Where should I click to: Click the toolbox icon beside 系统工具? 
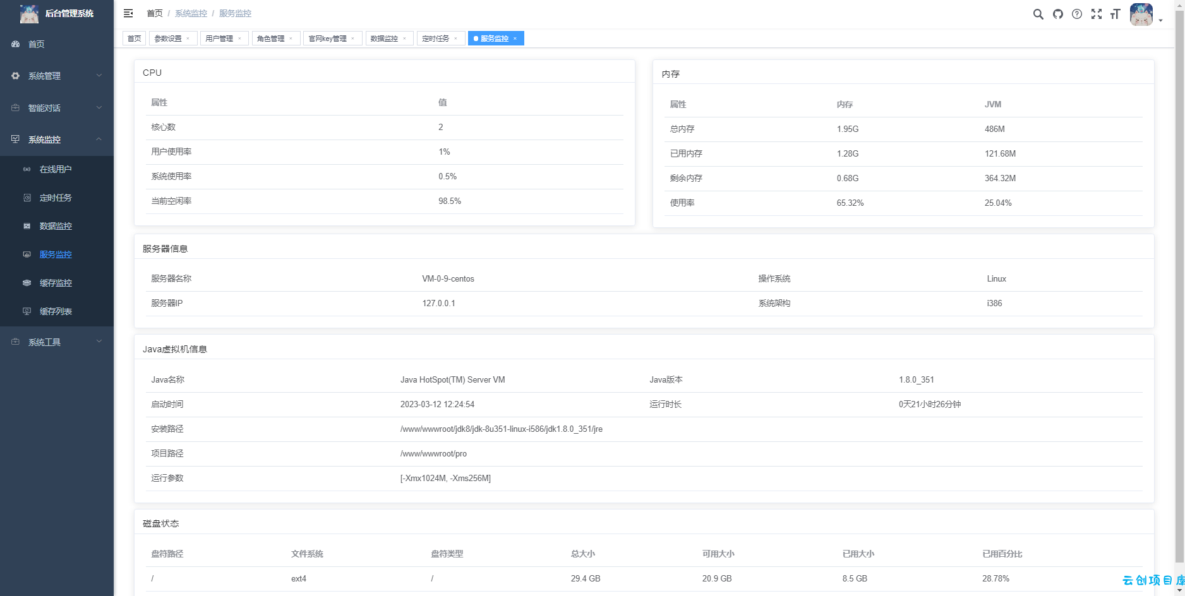point(16,342)
